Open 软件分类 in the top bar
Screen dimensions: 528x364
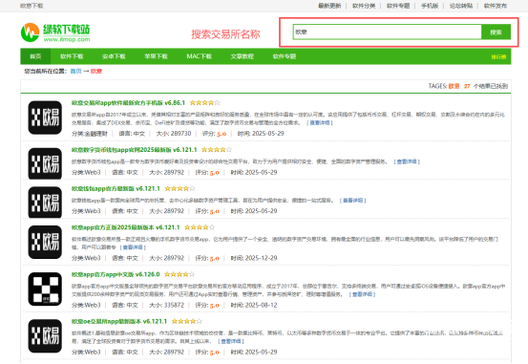click(x=364, y=6)
